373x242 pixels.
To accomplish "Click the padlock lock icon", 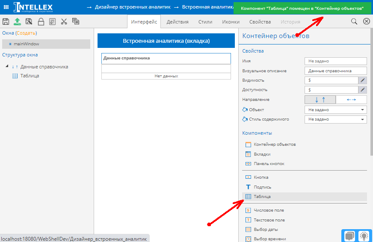I will (41, 22).
